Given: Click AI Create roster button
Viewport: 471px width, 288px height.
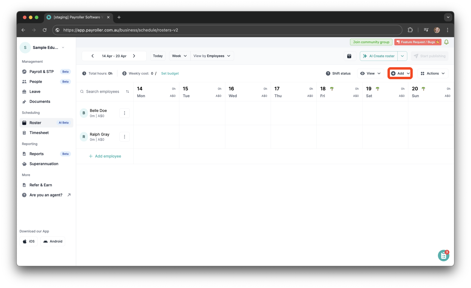Looking at the screenshot, I should (379, 56).
